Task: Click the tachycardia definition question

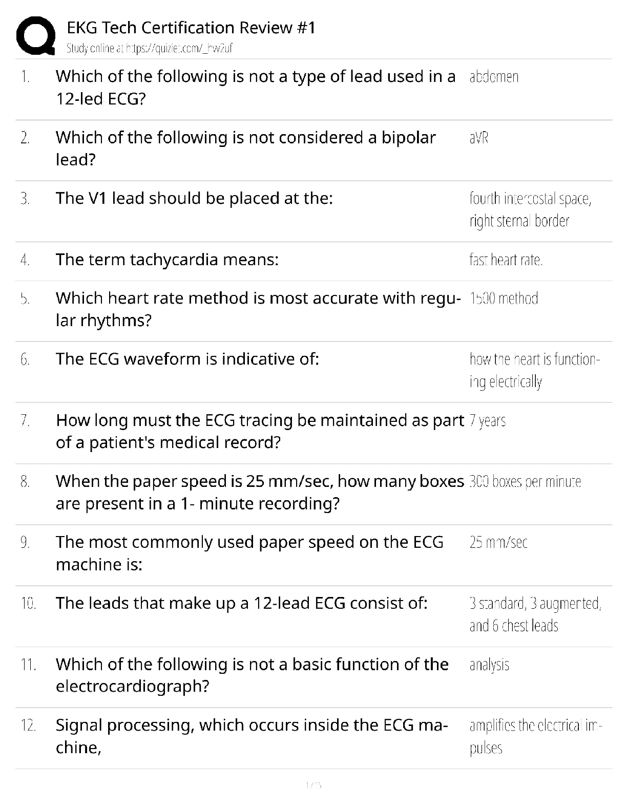Action: [167, 260]
